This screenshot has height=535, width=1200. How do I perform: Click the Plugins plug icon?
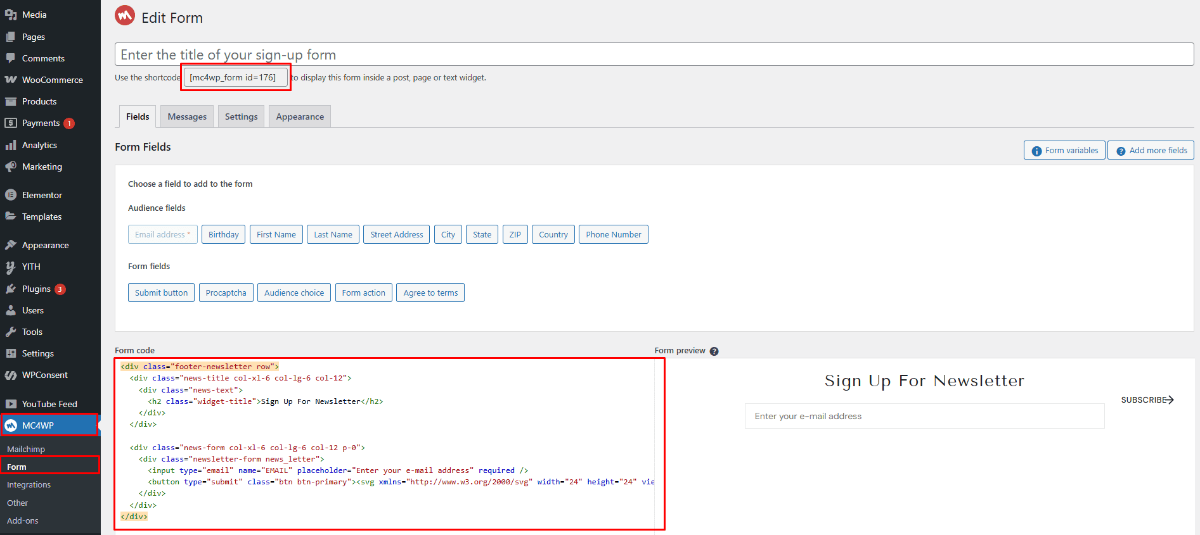pyautogui.click(x=11, y=289)
